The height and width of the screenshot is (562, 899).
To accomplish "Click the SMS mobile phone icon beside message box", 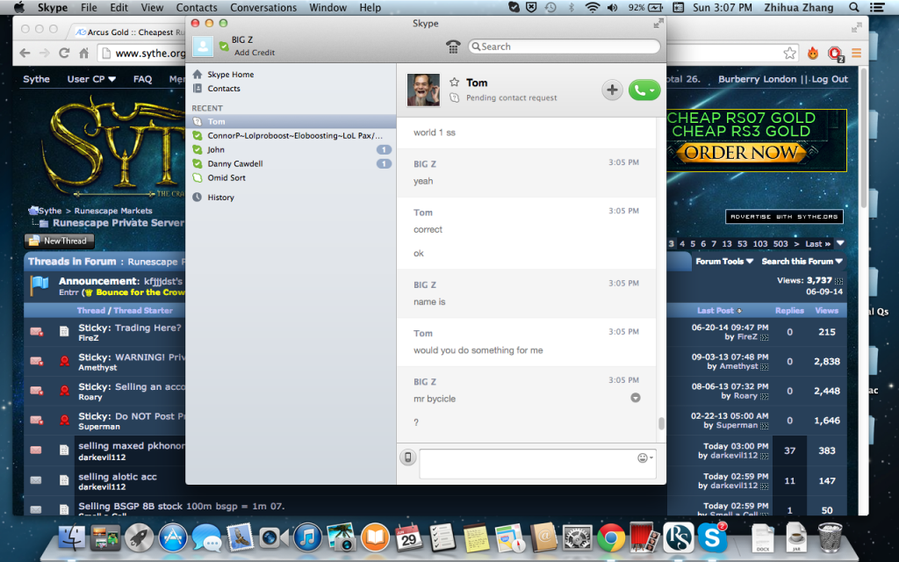I will coord(407,457).
